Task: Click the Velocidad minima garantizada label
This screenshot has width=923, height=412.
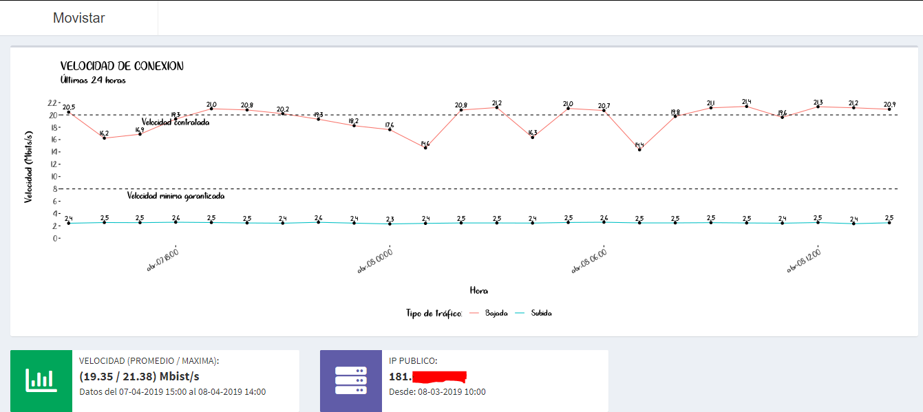Action: pos(176,196)
